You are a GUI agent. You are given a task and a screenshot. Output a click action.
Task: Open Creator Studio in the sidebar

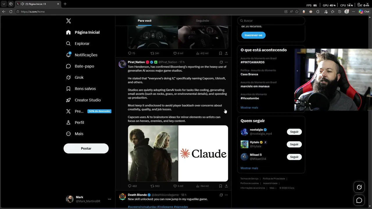(x=83, y=100)
